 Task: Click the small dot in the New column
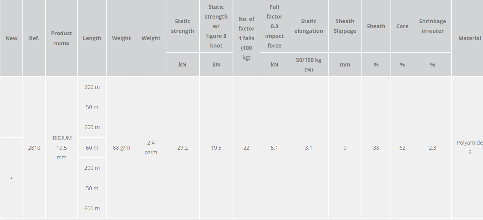pyautogui.click(x=12, y=178)
